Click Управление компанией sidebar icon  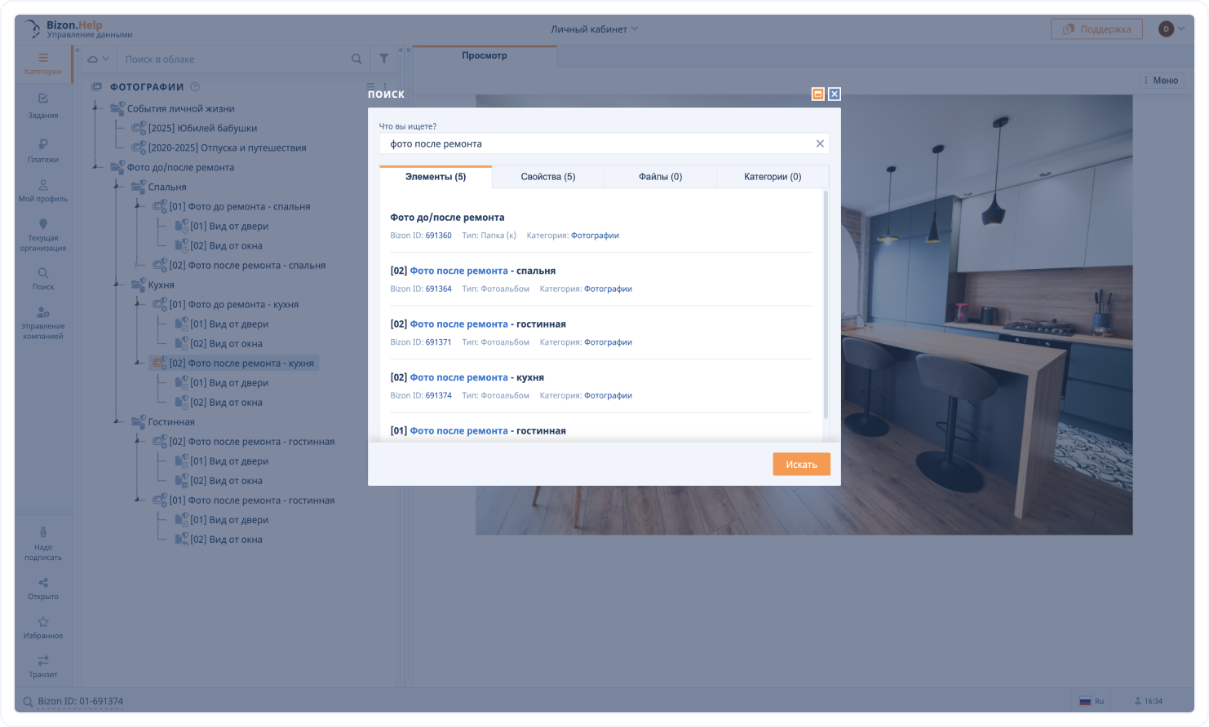point(43,323)
